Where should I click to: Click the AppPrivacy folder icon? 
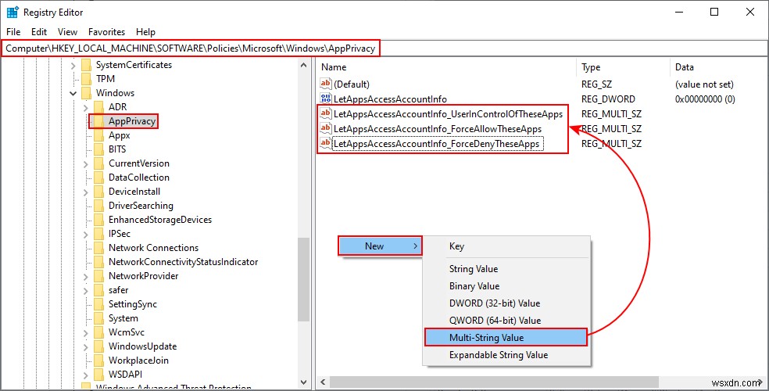click(x=99, y=121)
